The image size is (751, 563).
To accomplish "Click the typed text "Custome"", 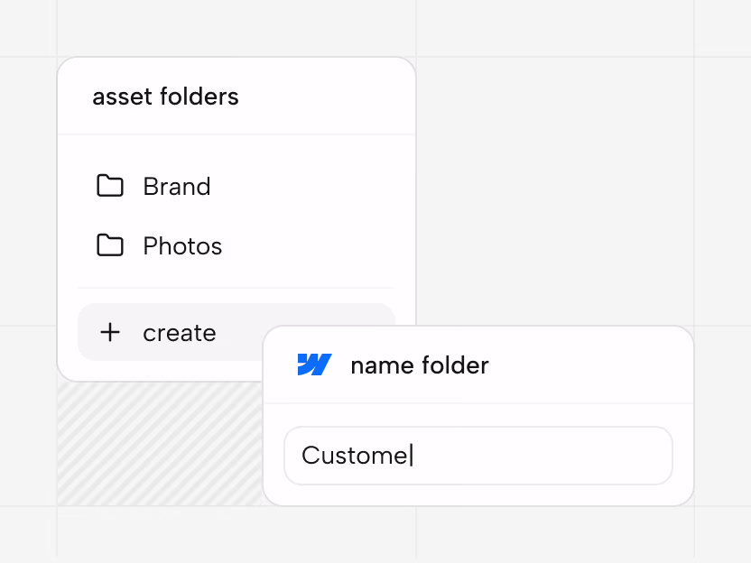I will click(355, 456).
